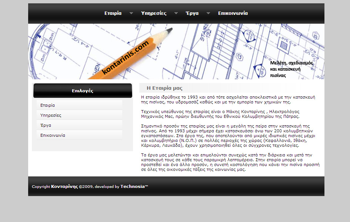
Task: Open the Υπηρεσίες top menu item
Action: tap(154, 13)
